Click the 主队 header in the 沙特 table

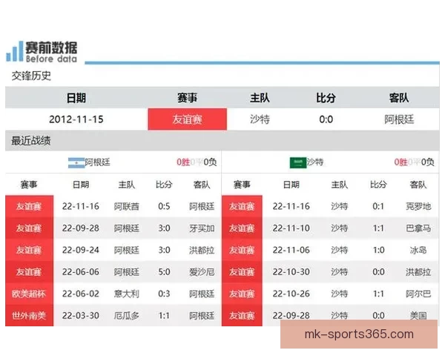(340, 185)
